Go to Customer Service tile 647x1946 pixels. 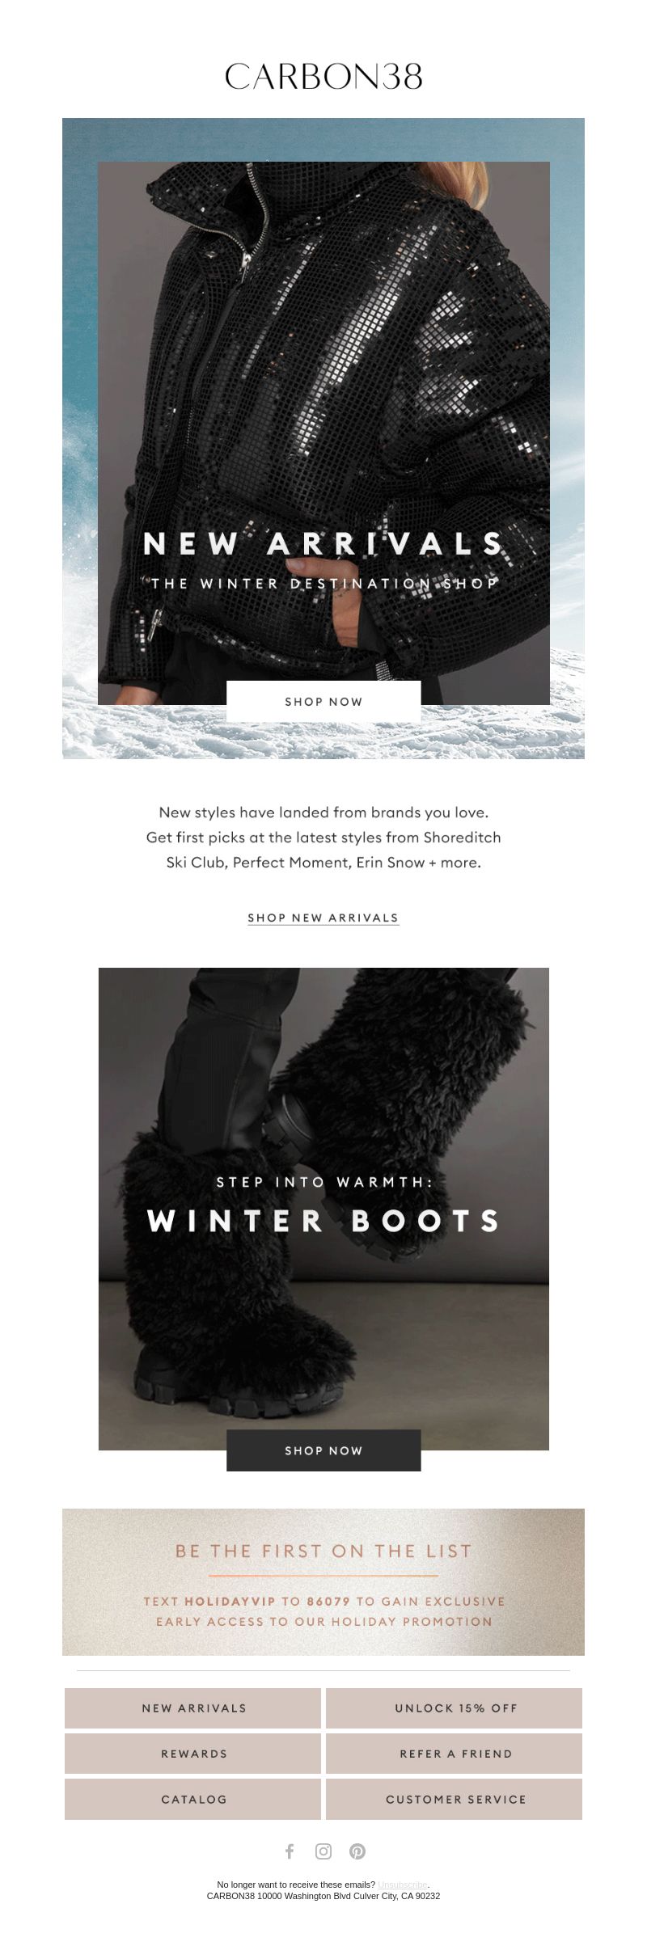point(455,1799)
